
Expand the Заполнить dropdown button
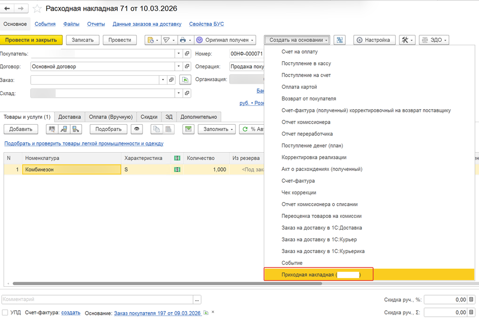click(x=217, y=129)
